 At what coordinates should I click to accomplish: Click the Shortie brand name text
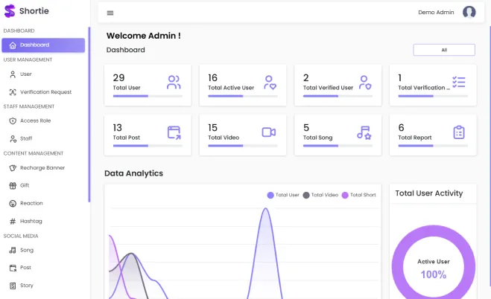tap(34, 11)
